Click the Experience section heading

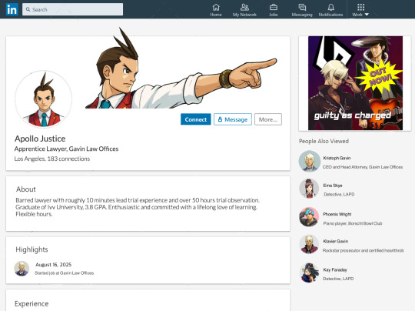point(32,304)
